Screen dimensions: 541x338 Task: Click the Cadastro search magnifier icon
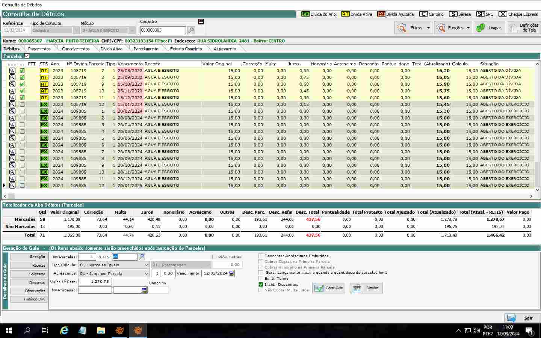191,30
